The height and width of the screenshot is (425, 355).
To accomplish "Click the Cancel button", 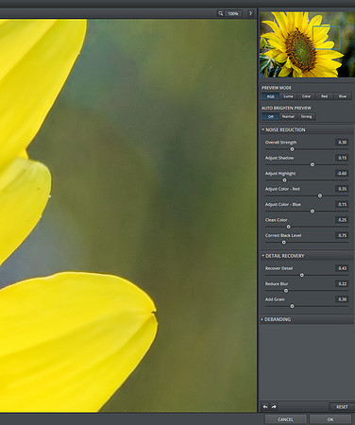I will click(285, 419).
